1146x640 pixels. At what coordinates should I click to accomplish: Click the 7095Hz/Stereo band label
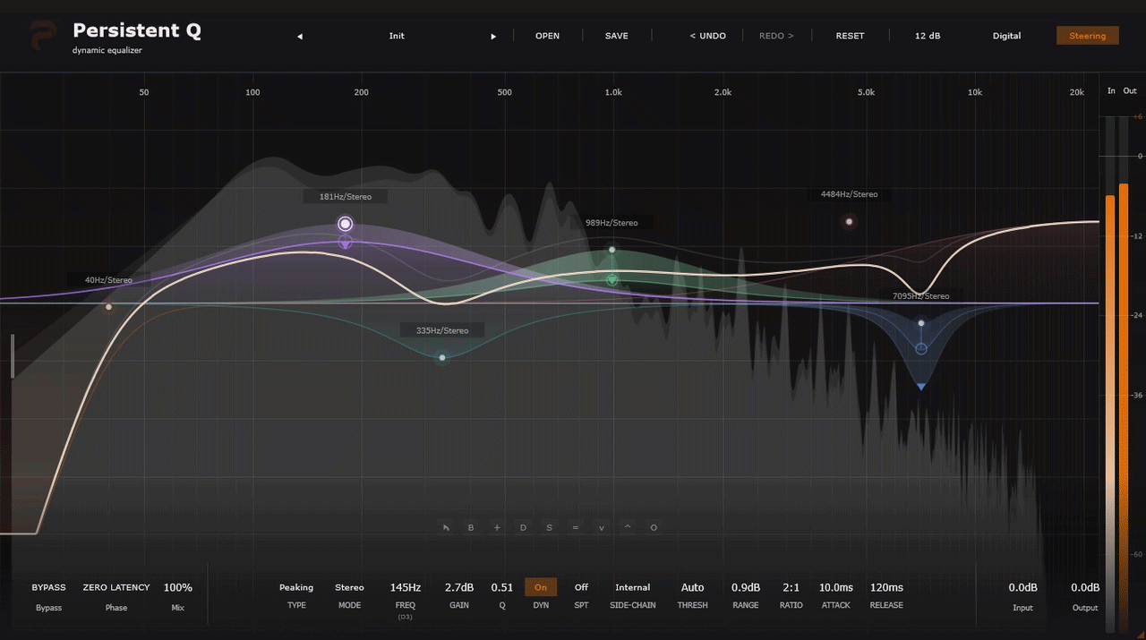(920, 295)
